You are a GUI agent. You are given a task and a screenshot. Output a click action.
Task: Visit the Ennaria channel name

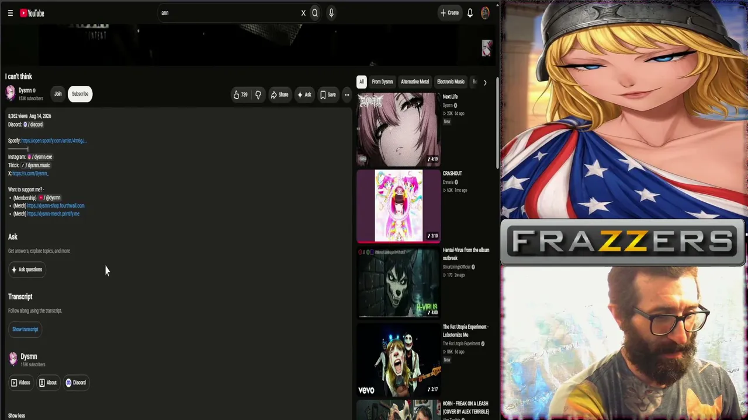448,182
